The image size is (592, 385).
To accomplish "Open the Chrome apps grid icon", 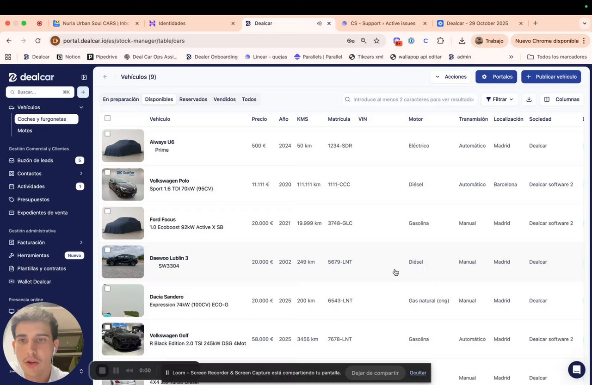I will coord(8,57).
